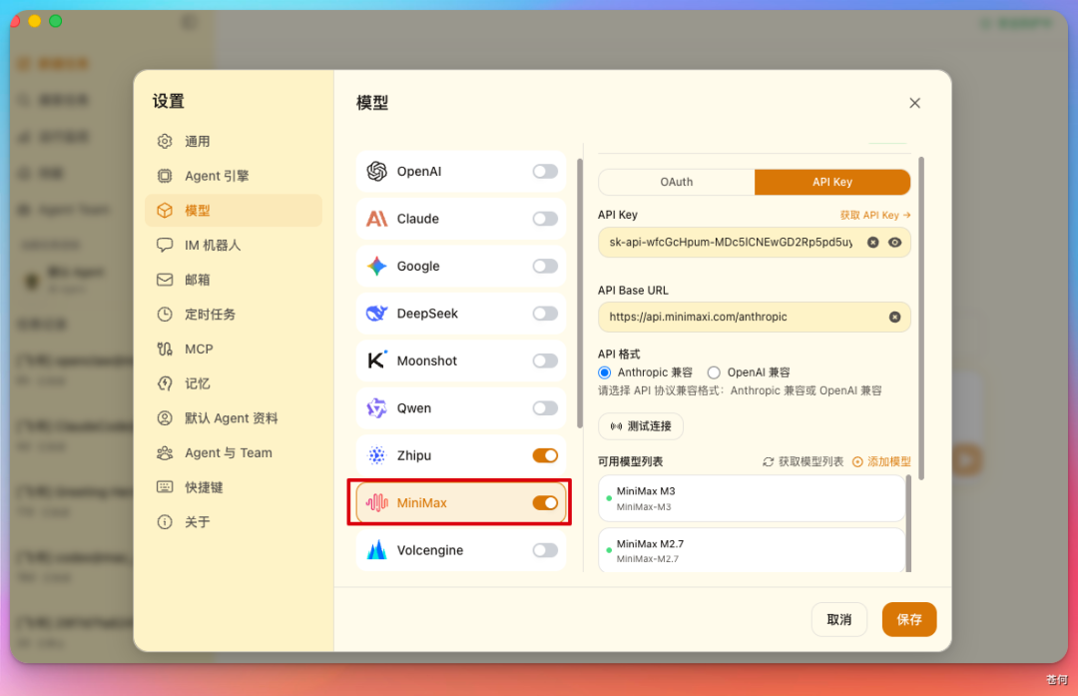Click the model list scrollbar
Screen dimensions: 1078x696
pos(909,522)
